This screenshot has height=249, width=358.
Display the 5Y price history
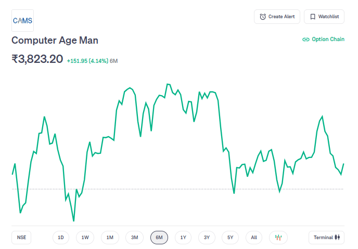click(231, 238)
